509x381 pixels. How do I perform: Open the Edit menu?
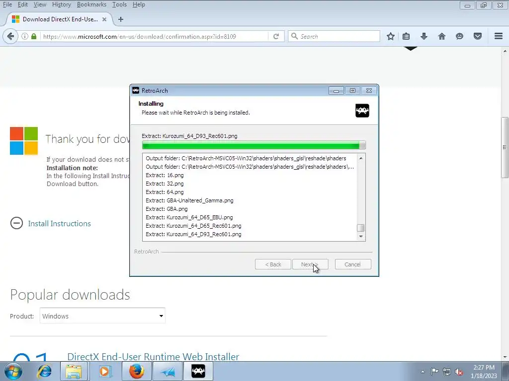[x=23, y=4]
